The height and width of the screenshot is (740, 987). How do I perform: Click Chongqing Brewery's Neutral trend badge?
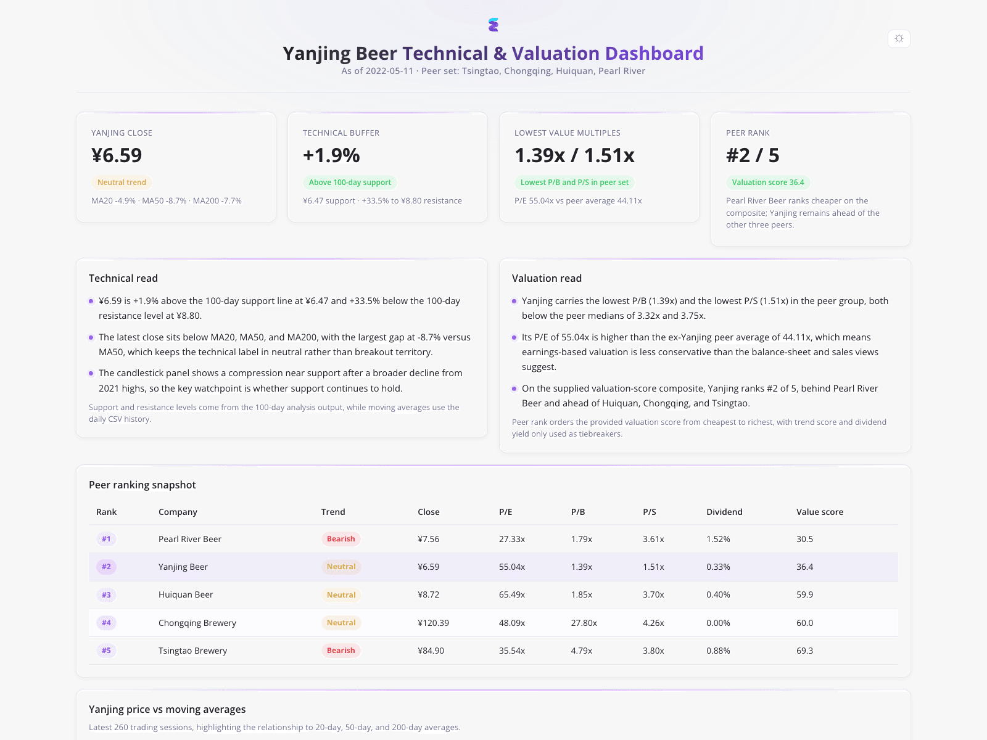(x=341, y=623)
